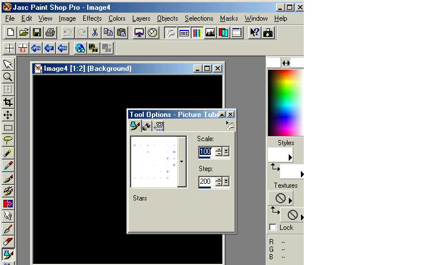Toggle the Lock checkbox

coord(273,228)
